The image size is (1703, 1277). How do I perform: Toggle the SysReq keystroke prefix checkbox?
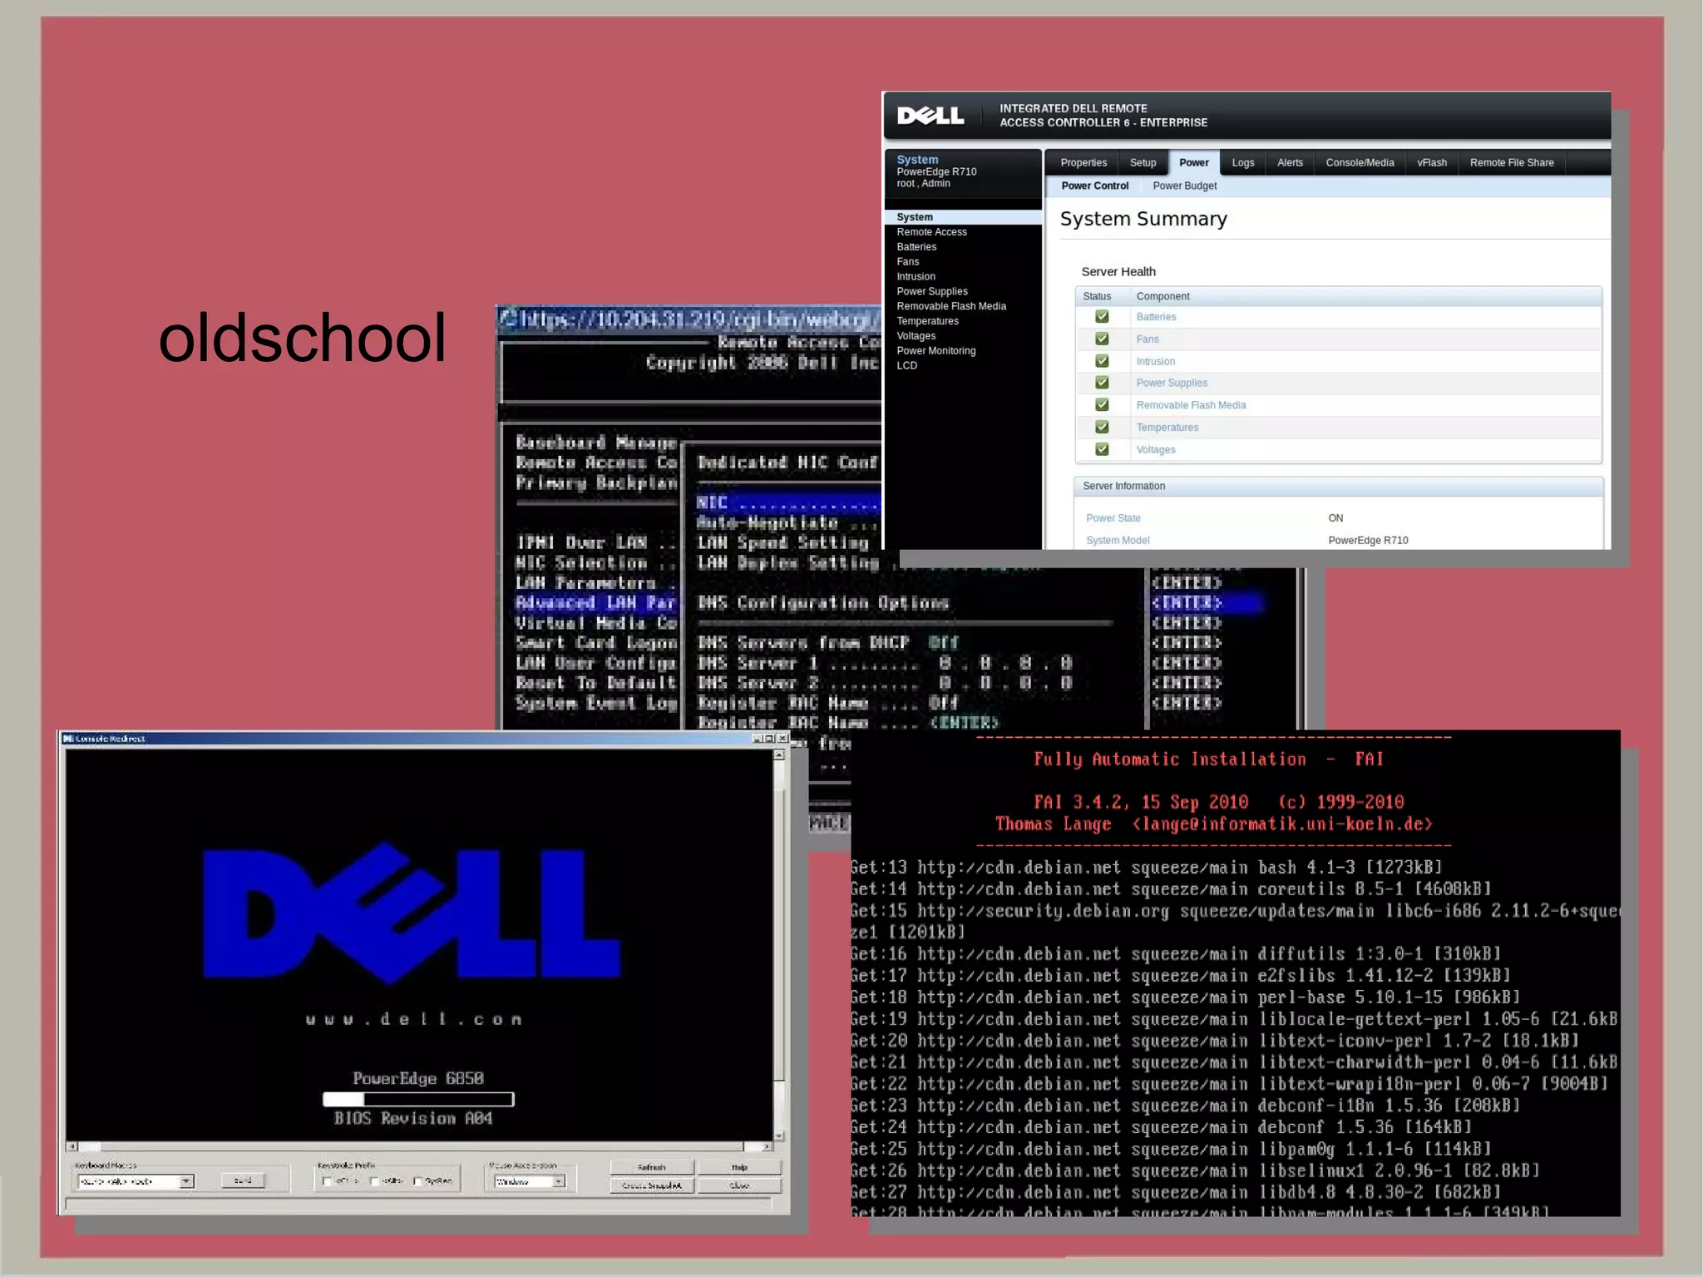[418, 1181]
